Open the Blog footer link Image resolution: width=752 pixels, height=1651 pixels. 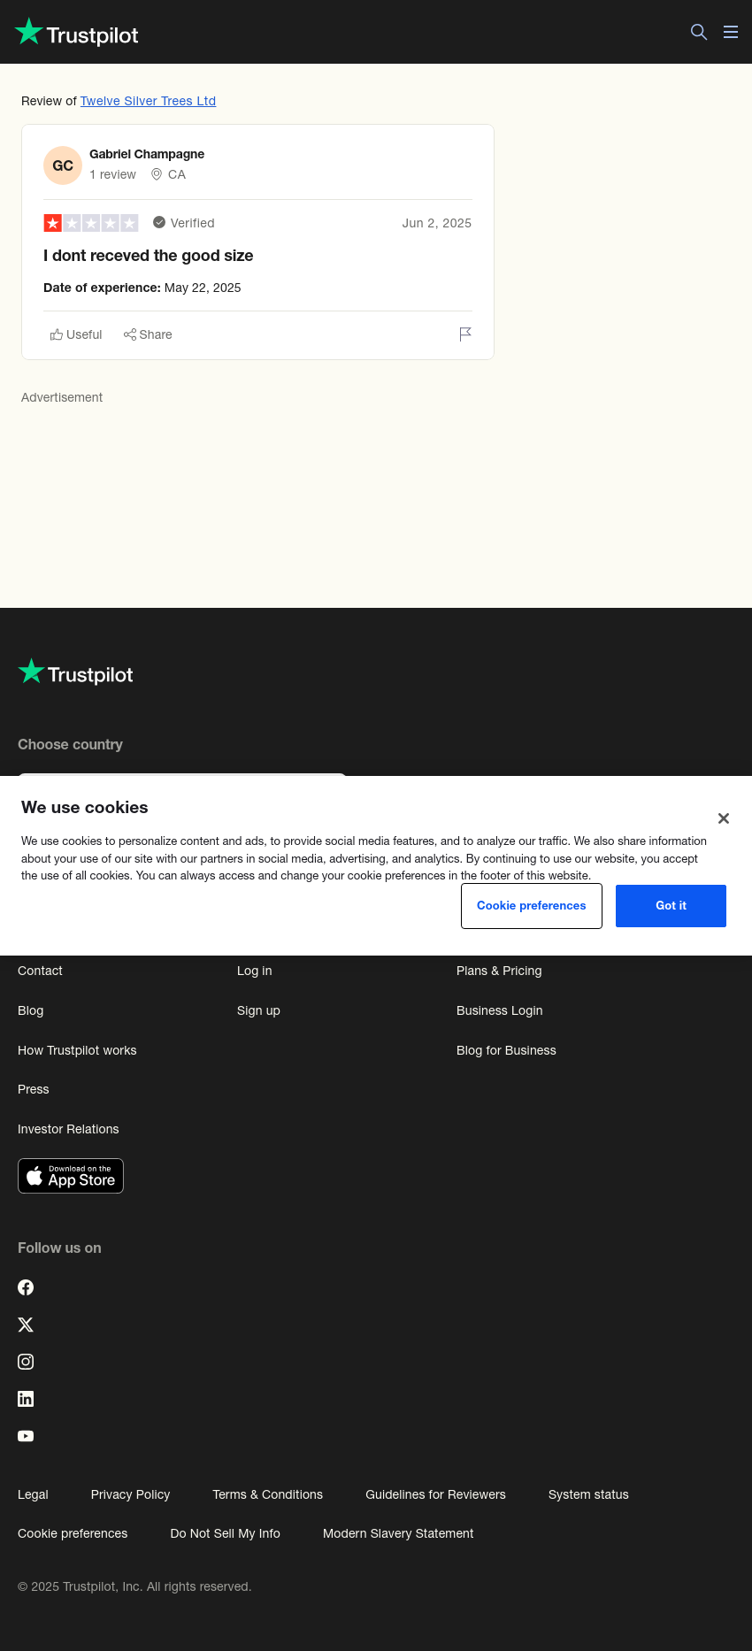pos(31,1010)
